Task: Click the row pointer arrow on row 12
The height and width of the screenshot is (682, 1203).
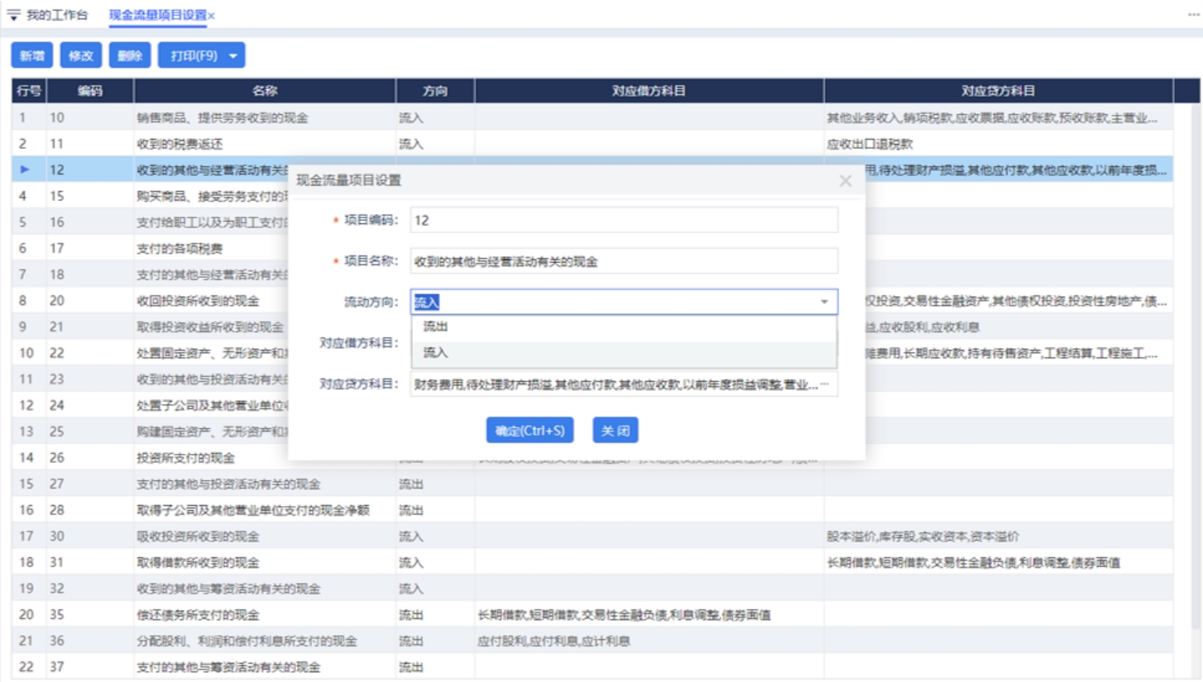Action: (x=25, y=169)
